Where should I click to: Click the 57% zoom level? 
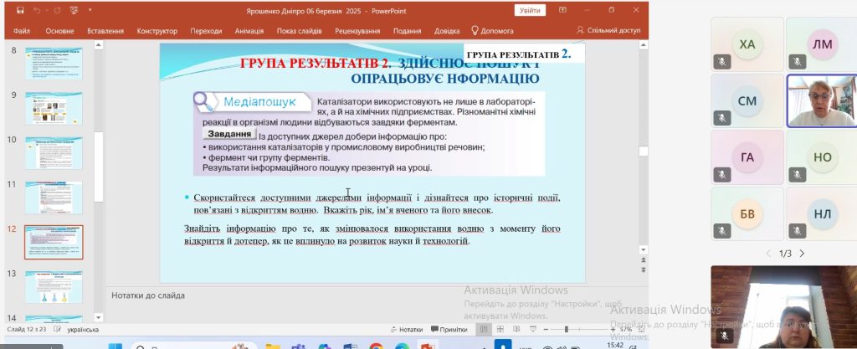pyautogui.click(x=626, y=330)
